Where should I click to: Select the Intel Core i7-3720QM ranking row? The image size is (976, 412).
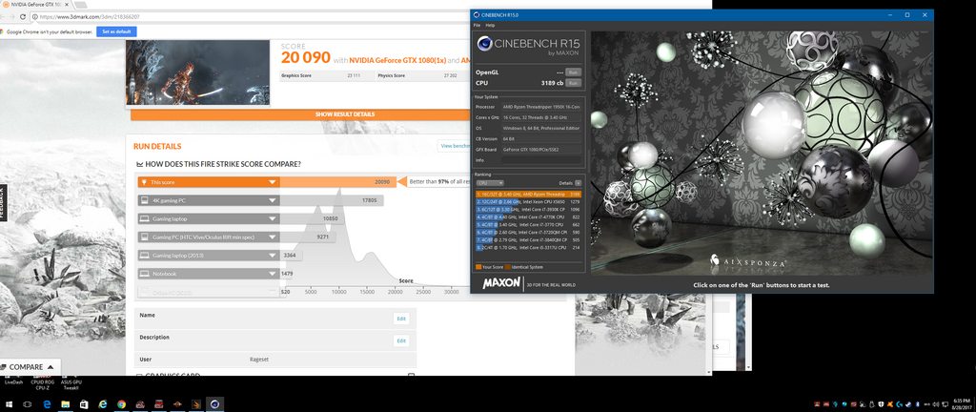(x=528, y=232)
